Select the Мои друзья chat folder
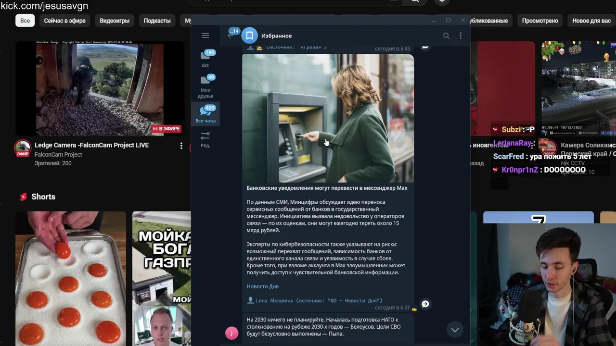 click(x=205, y=86)
